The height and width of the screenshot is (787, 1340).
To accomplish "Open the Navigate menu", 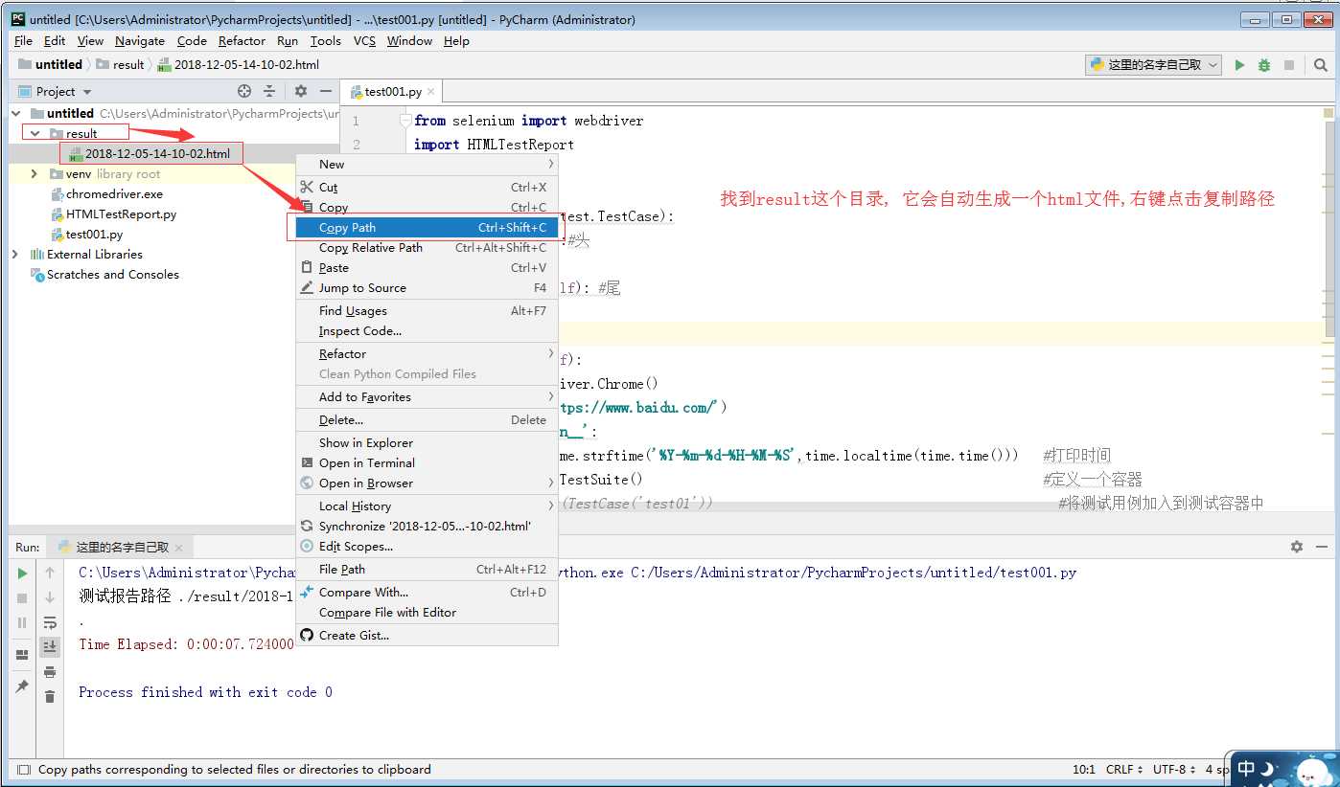I will click(x=140, y=41).
